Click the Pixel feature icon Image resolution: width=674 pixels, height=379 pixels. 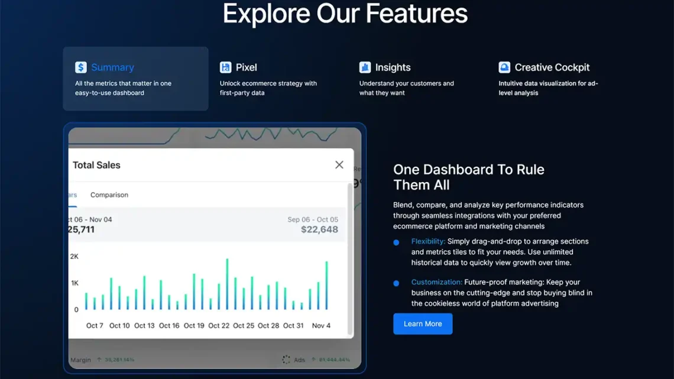click(225, 67)
